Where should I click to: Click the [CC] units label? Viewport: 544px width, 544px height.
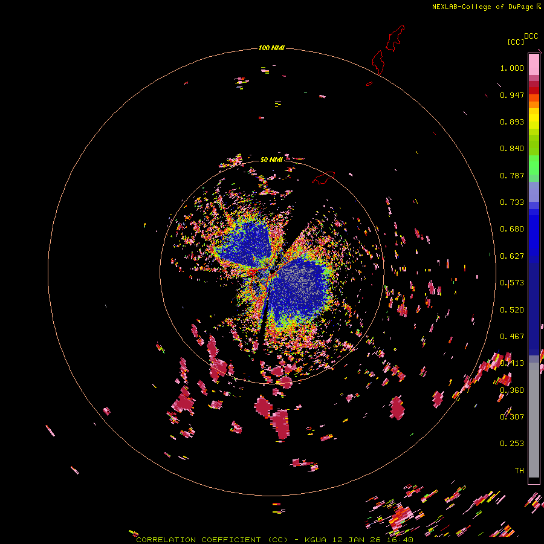click(x=516, y=42)
